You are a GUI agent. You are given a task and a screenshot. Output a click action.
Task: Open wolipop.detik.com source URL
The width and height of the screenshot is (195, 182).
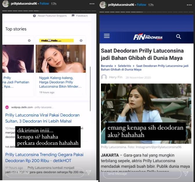click(32, 107)
